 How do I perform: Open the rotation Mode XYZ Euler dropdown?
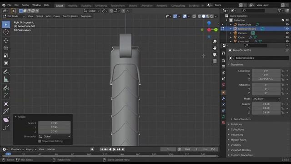click(x=266, y=99)
